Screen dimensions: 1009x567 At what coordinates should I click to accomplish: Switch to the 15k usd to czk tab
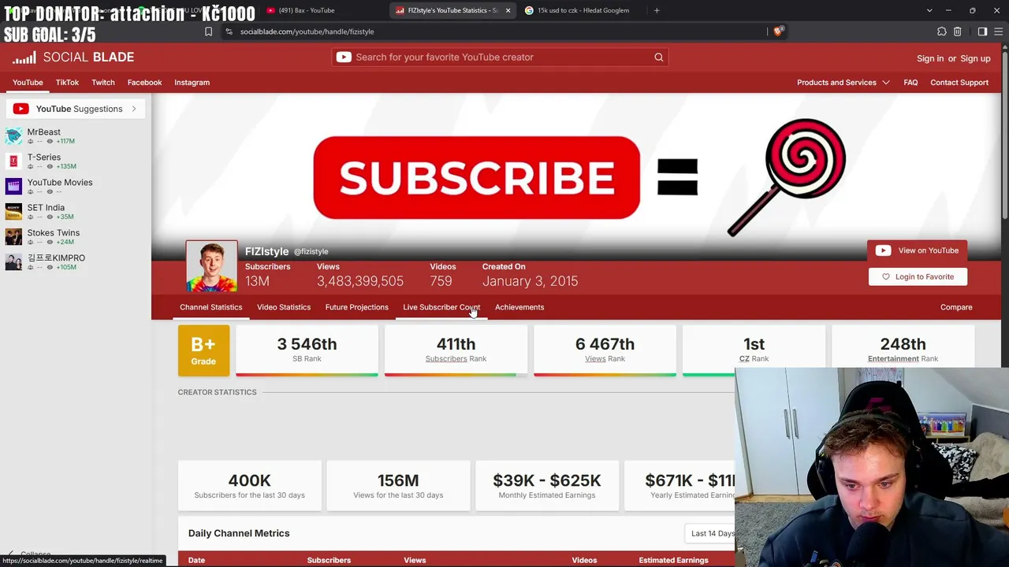coord(582,10)
